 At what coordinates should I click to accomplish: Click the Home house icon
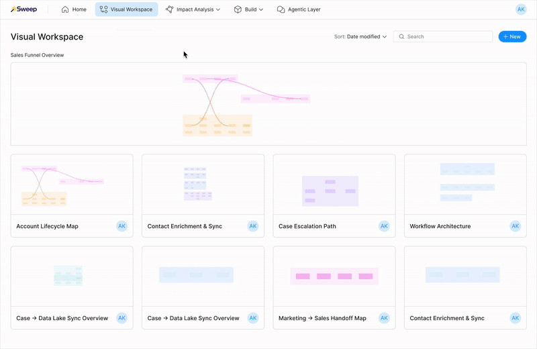tap(65, 9)
